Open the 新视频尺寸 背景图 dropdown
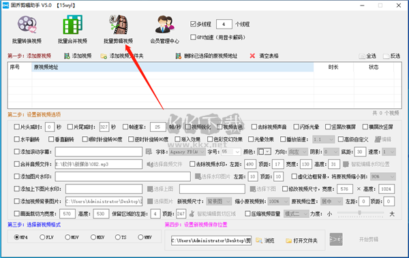The image size is (409, 258). click(x=219, y=201)
